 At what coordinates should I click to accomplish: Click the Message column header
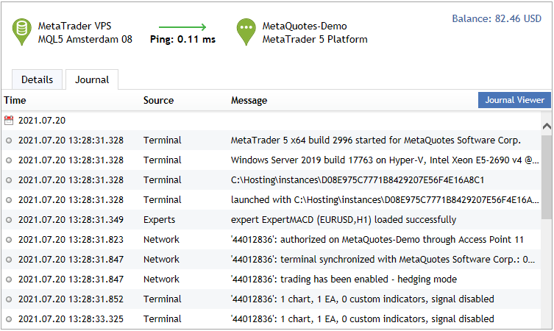point(249,100)
